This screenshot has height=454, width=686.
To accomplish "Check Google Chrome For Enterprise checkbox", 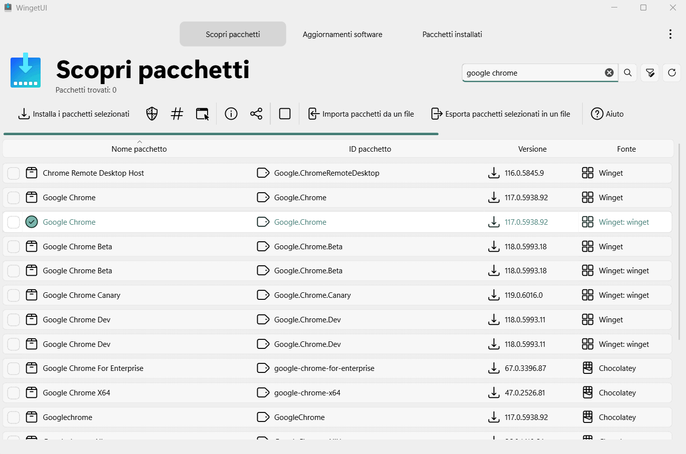I will (x=14, y=368).
